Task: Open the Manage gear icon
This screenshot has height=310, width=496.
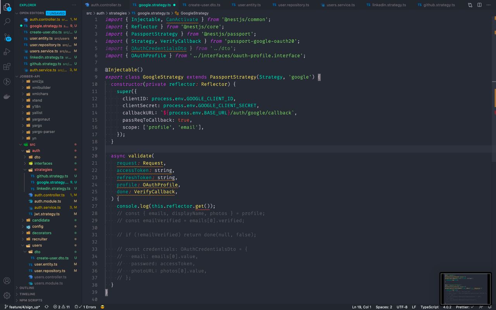Action: (7, 296)
